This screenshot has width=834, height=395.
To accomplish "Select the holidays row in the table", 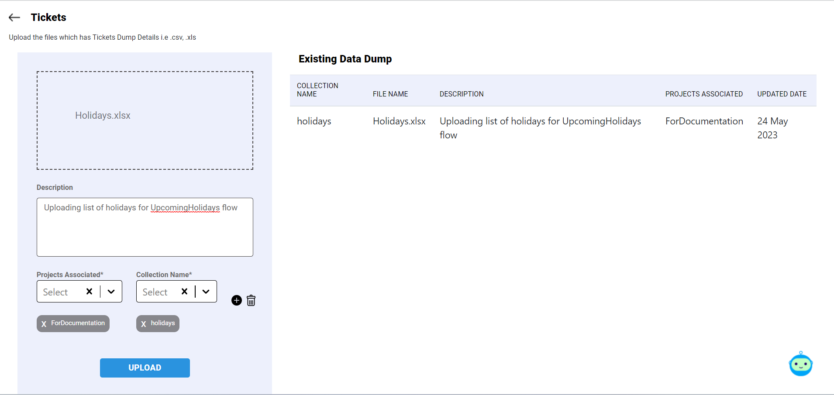I will (314, 121).
